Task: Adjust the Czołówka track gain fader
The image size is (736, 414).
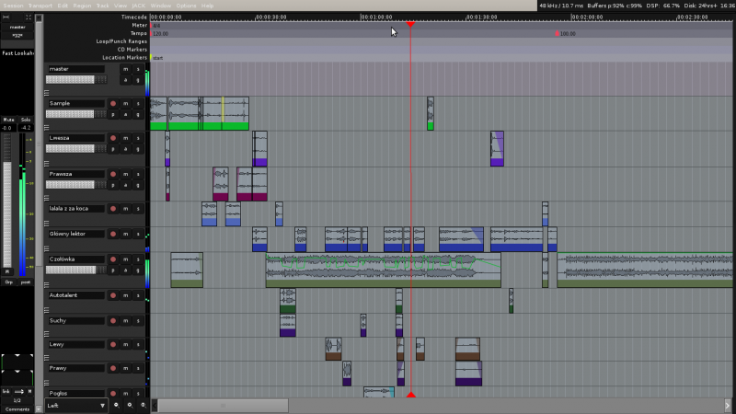Action: (x=76, y=270)
